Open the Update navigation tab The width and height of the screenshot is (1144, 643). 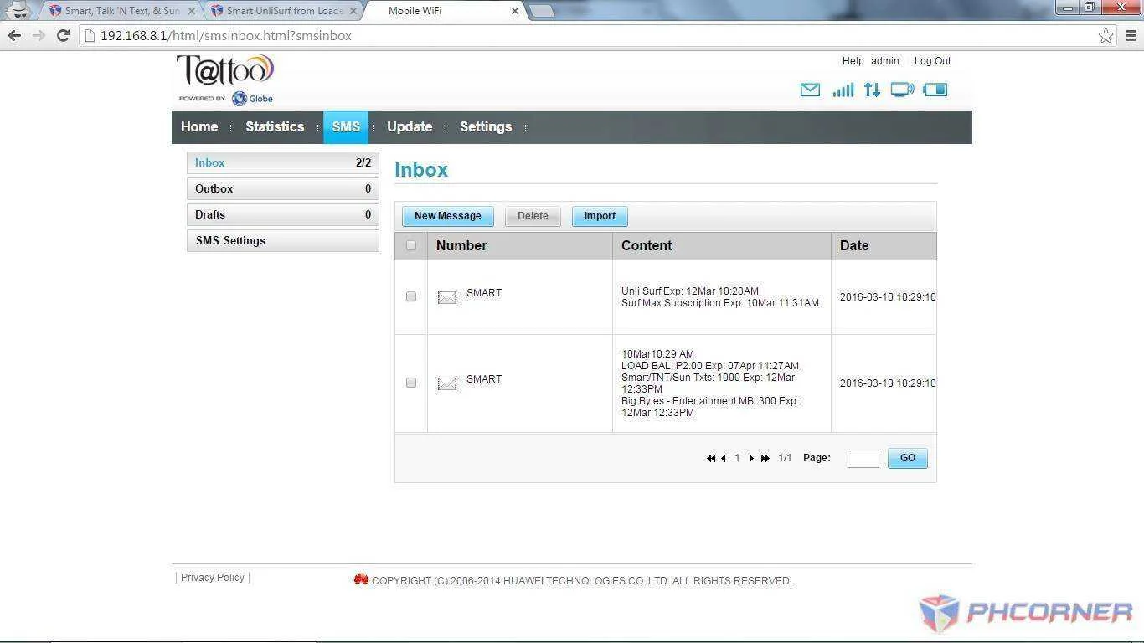coord(410,126)
